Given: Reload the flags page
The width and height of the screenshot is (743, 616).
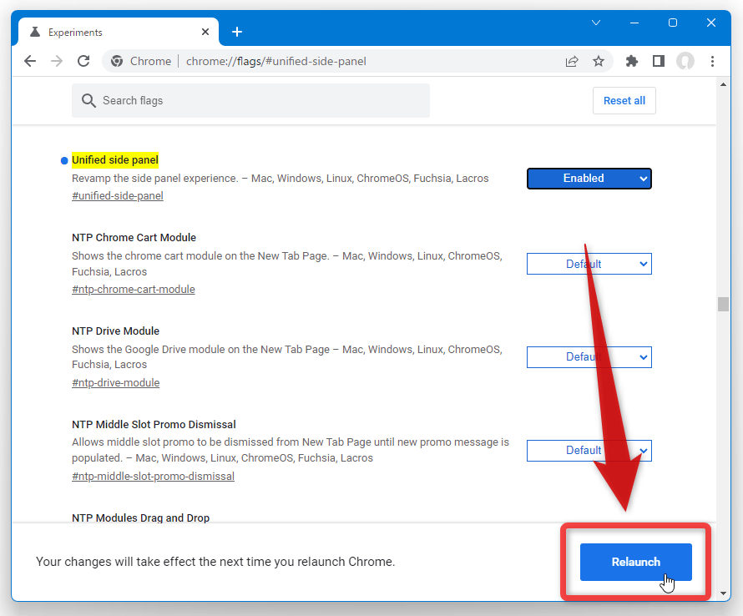Looking at the screenshot, I should click(x=83, y=61).
